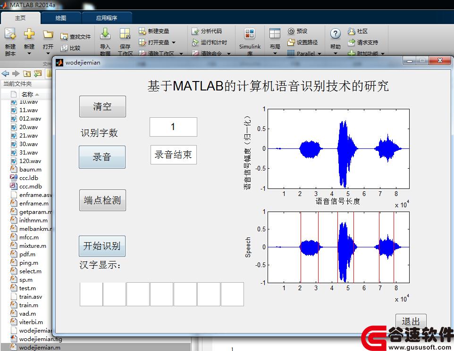Click the up-one-level folder icon
Screen dimensions: 454x351
(27, 73)
